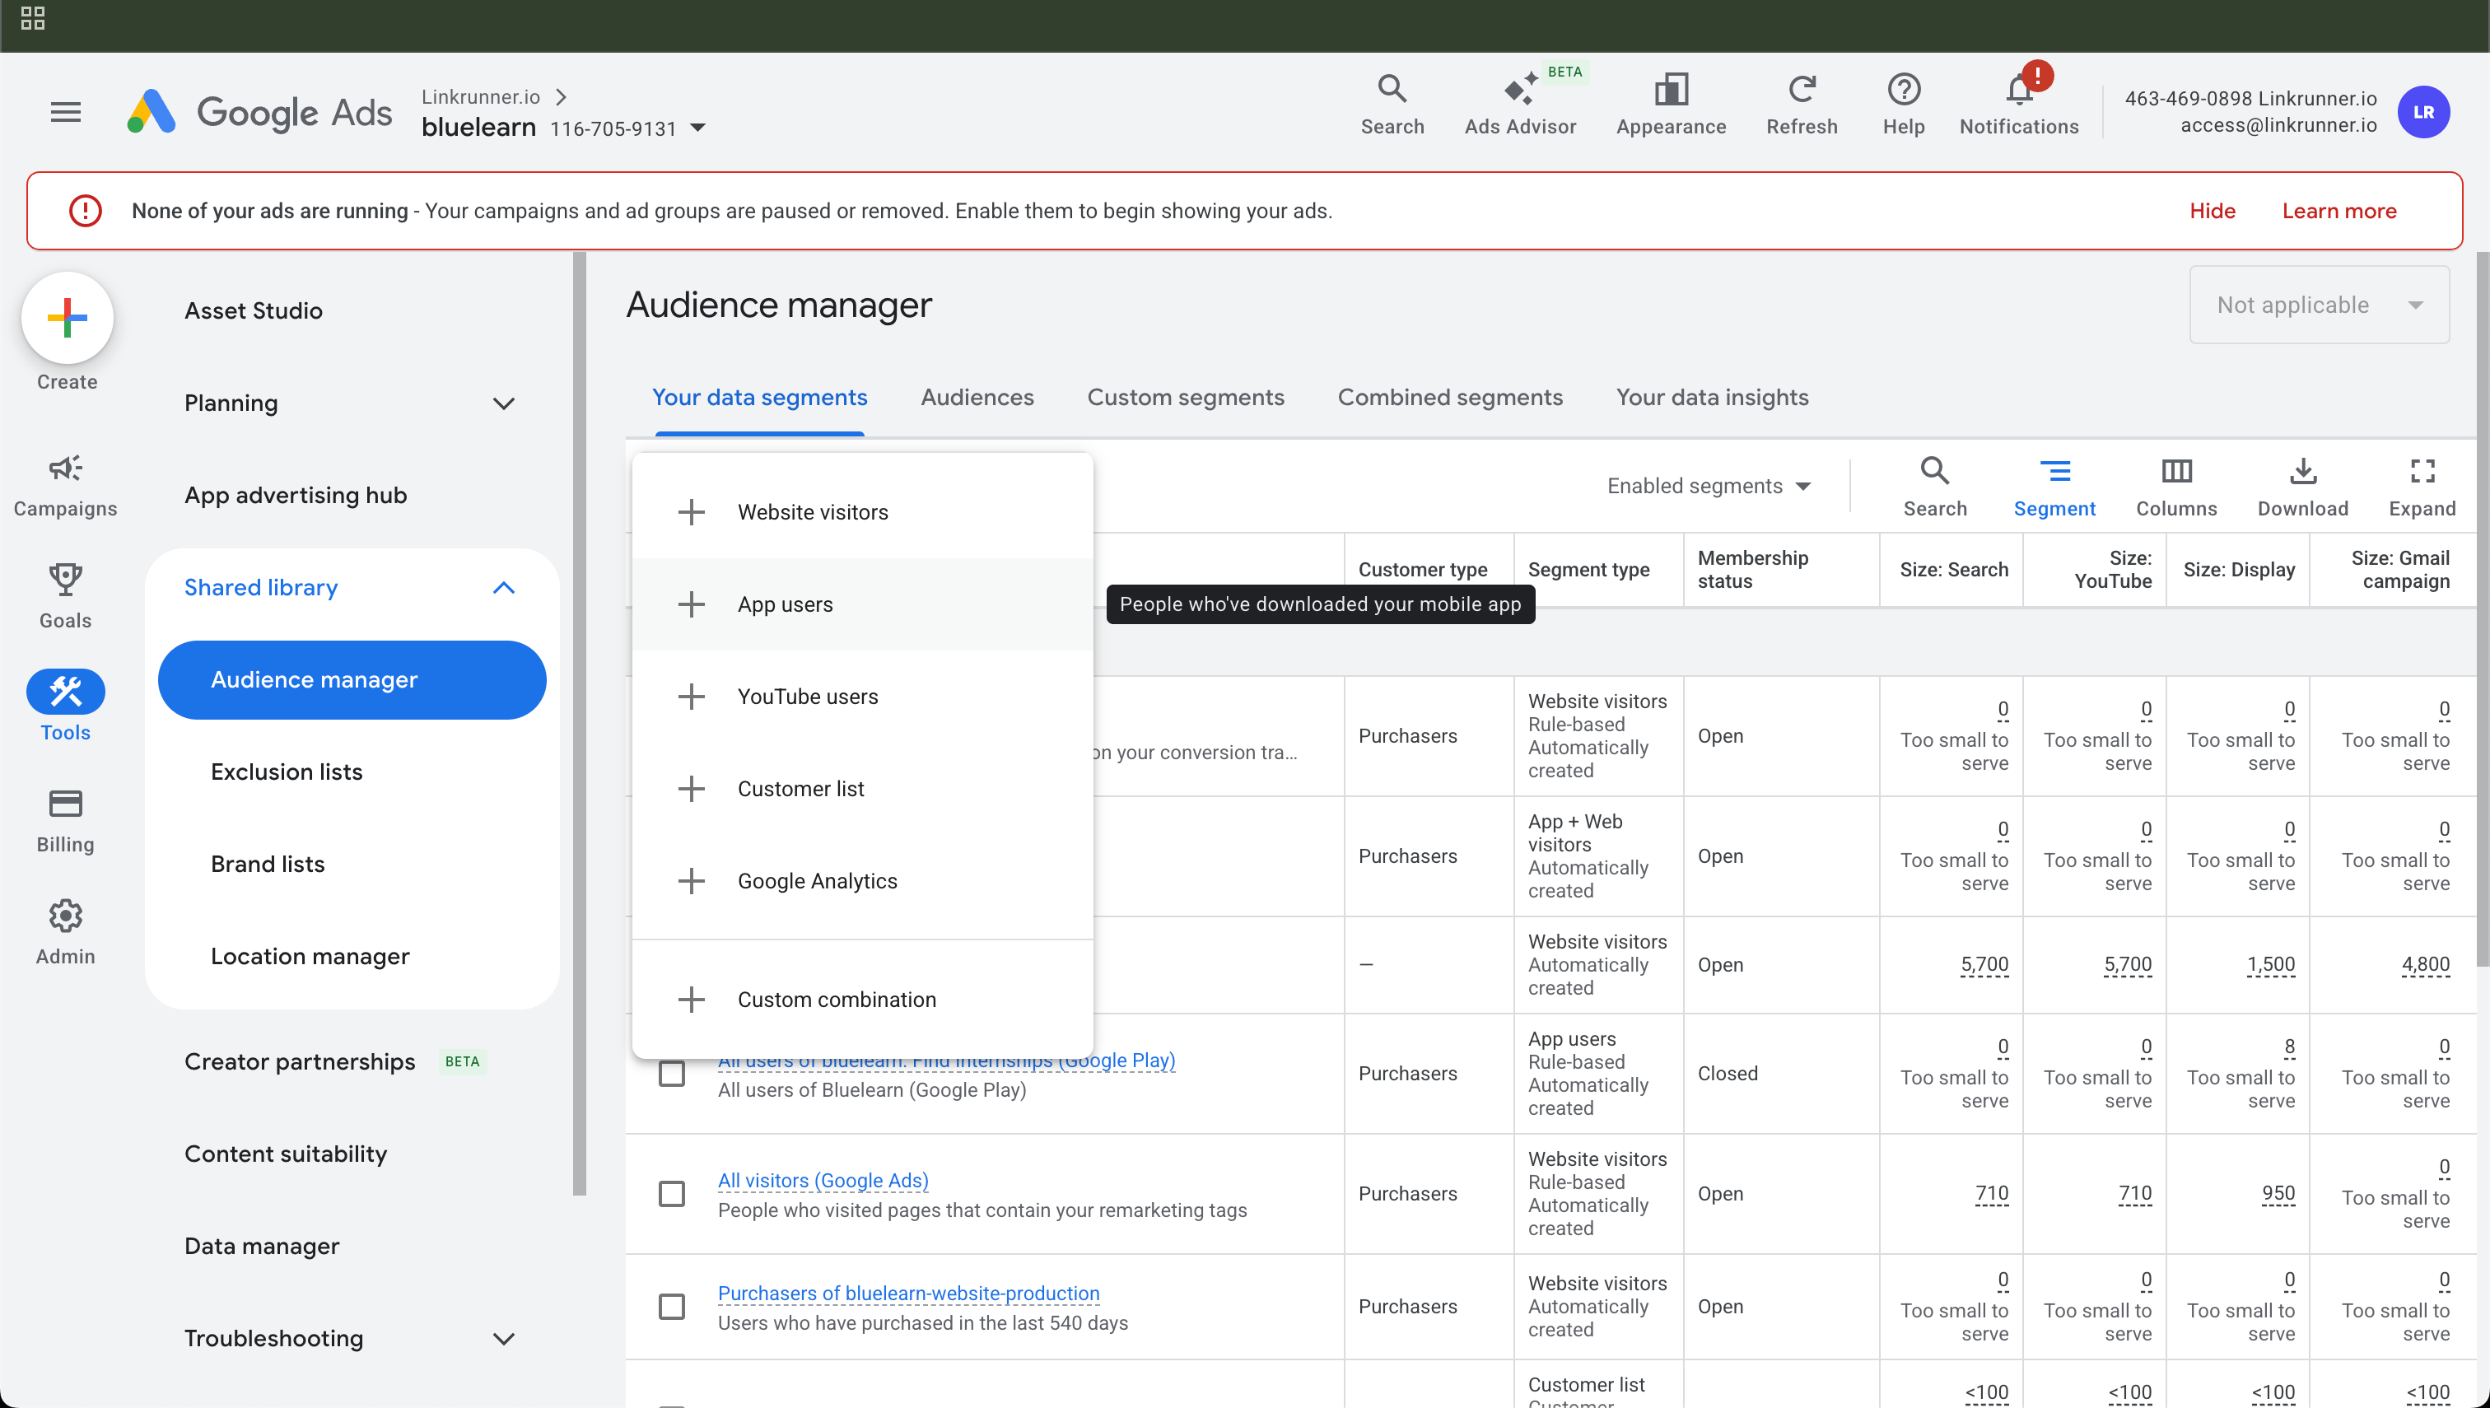2490x1408 pixels.
Task: Open Data manager
Action: pos(261,1246)
